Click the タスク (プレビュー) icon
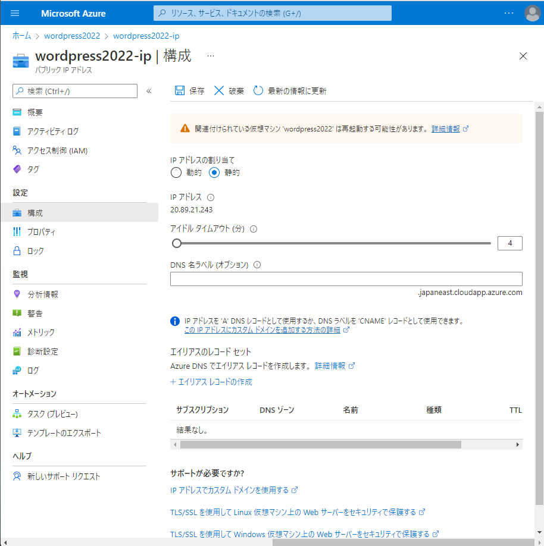 17,414
